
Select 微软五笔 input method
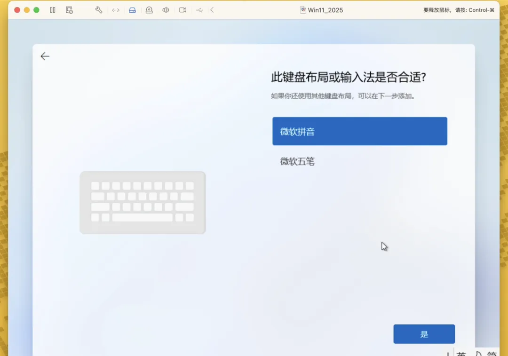pyautogui.click(x=360, y=161)
